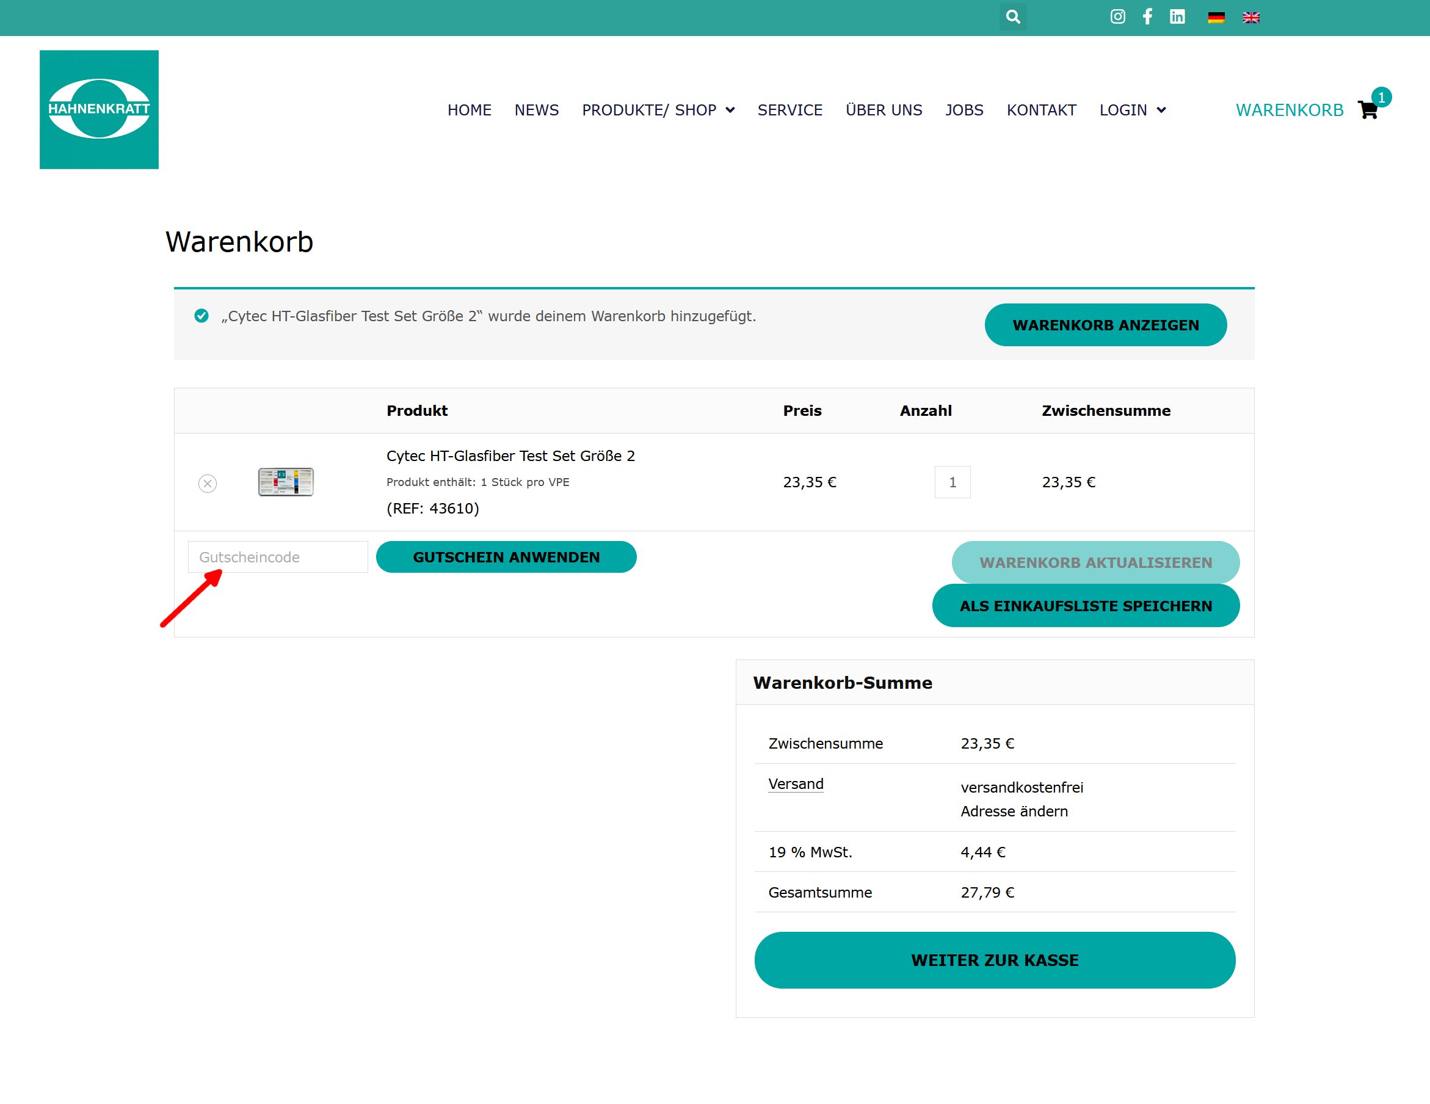Click the Hahnenkratt logo
1430x1104 pixels.
coord(99,109)
